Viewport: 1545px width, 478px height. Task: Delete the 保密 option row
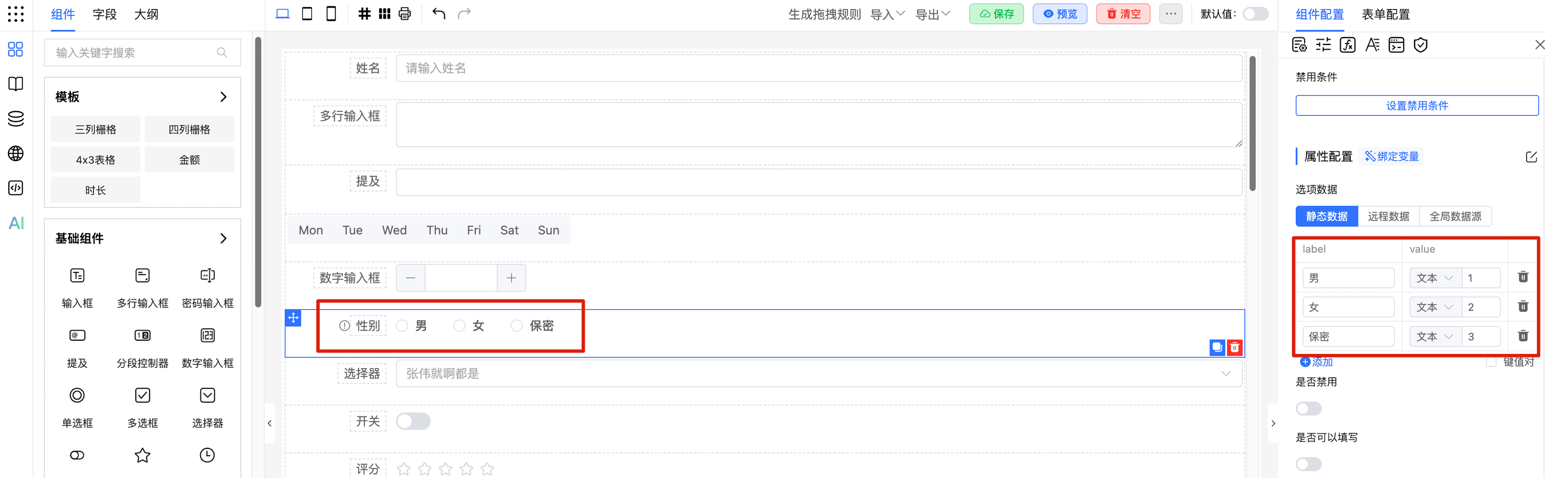[x=1522, y=336]
